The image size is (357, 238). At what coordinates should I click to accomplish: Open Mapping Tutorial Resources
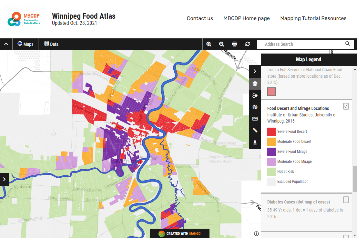(313, 18)
